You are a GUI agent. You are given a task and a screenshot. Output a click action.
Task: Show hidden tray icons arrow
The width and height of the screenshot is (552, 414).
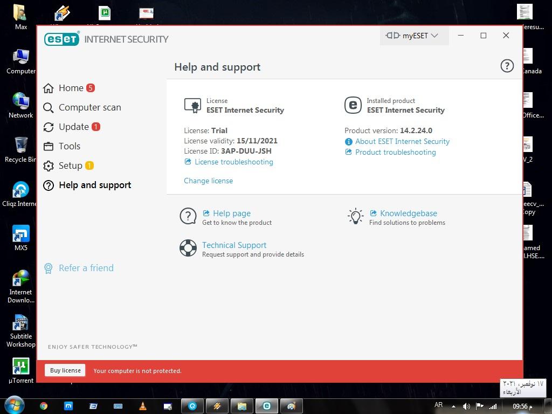(x=454, y=406)
